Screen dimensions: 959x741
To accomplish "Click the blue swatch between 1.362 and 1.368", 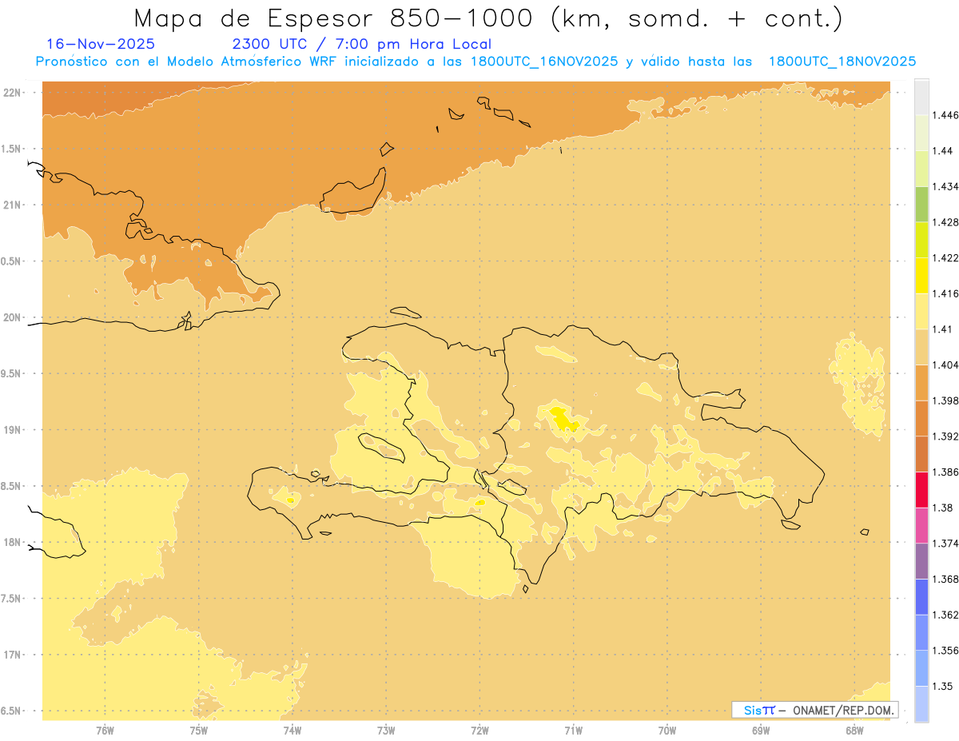I will [x=921, y=596].
